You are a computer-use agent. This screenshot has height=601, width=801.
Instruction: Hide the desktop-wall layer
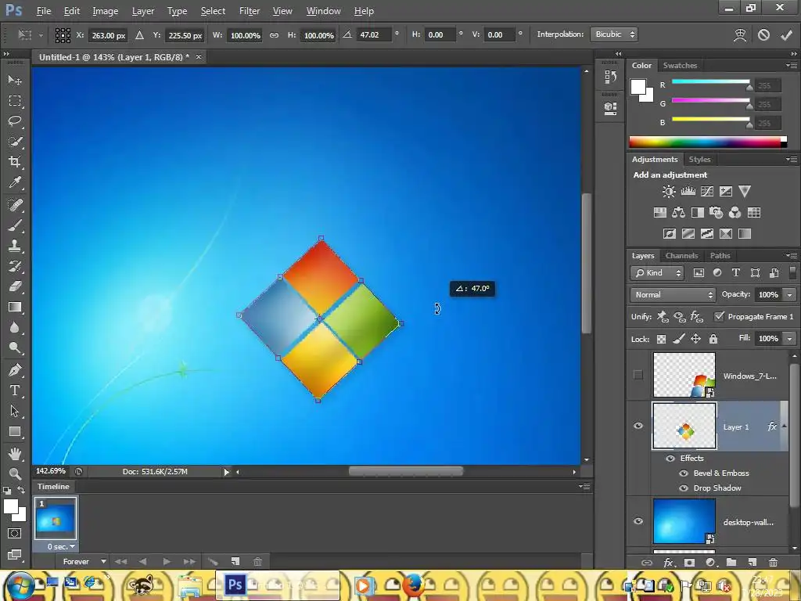coord(638,521)
